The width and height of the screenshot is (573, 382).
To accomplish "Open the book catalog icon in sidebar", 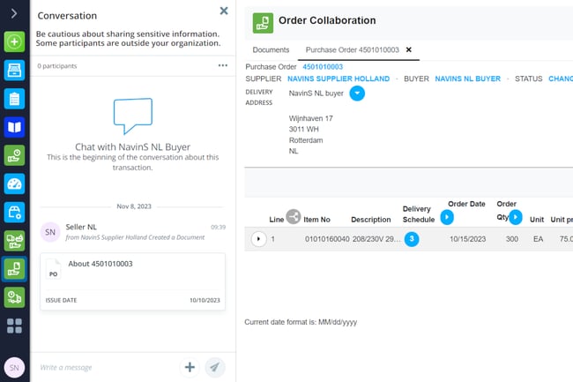I will [x=14, y=127].
